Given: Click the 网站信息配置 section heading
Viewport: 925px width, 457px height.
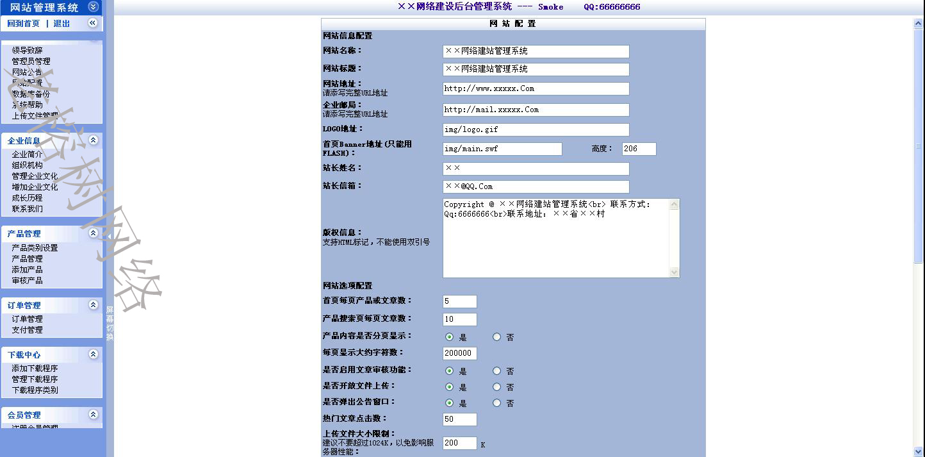Looking at the screenshot, I should pos(347,36).
